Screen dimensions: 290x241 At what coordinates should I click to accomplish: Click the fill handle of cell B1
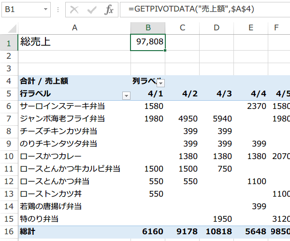coord(165,50)
